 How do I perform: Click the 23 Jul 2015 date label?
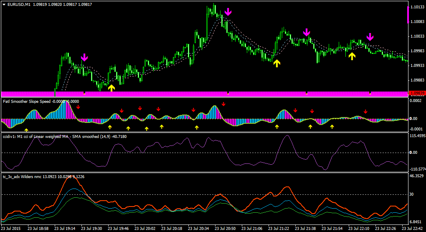click(11, 229)
